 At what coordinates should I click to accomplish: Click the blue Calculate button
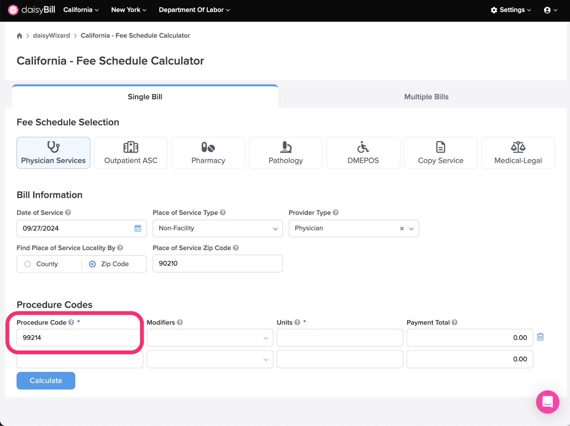46,380
